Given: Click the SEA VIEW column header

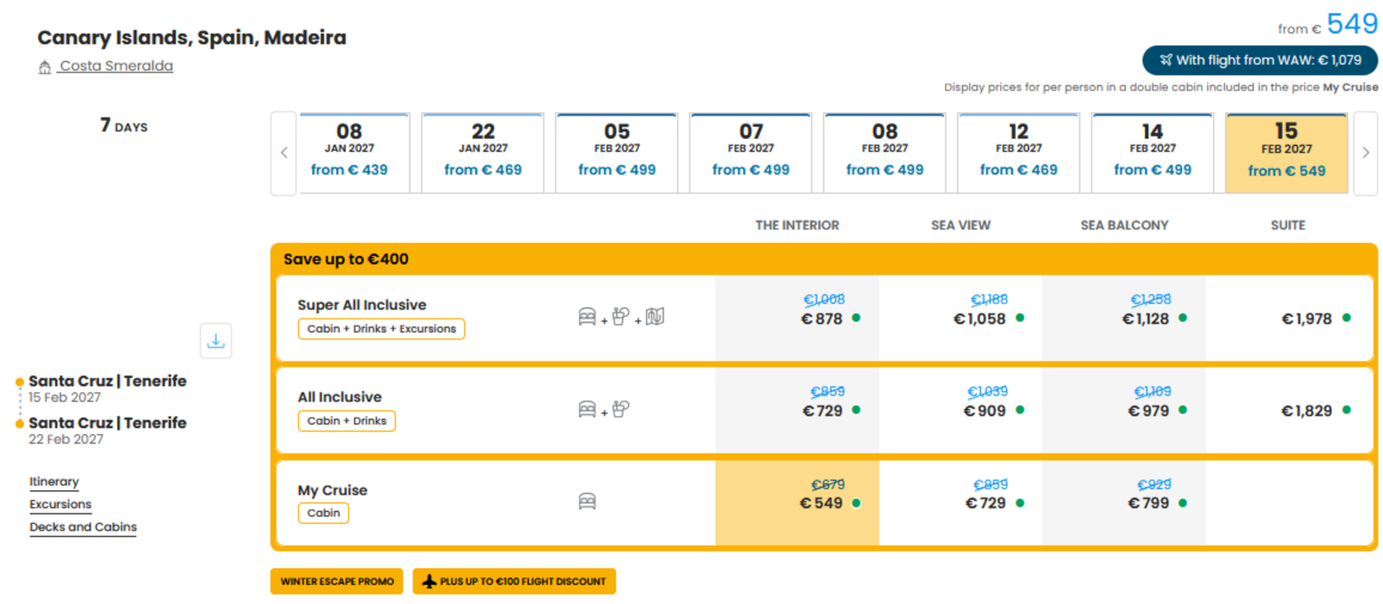Looking at the screenshot, I should tap(961, 225).
